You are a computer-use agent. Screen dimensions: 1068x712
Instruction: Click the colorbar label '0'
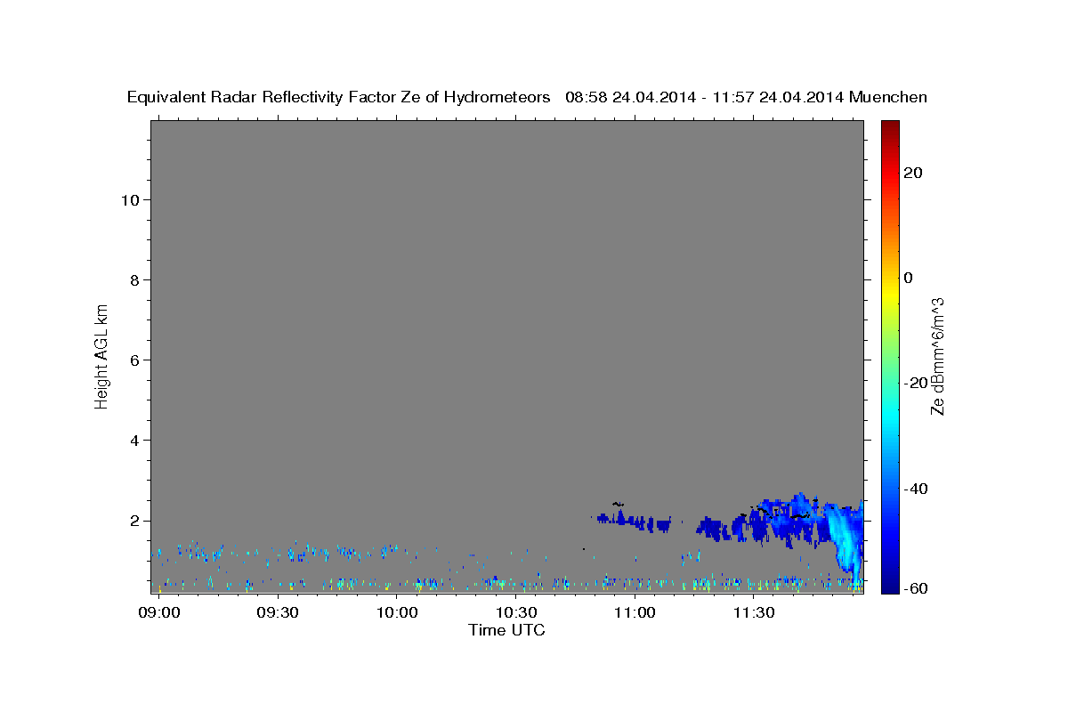(909, 278)
